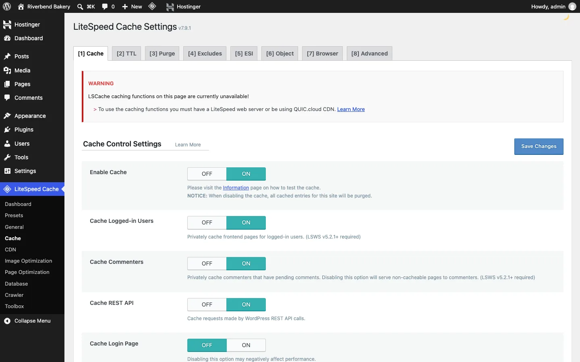Open the comments bubble icon in admin bar
The image size is (580, 362).
tap(105, 6)
